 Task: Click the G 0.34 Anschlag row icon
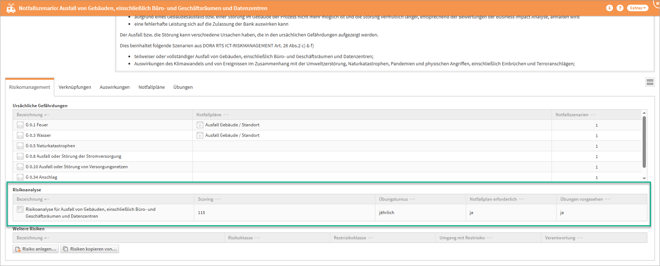20,177
